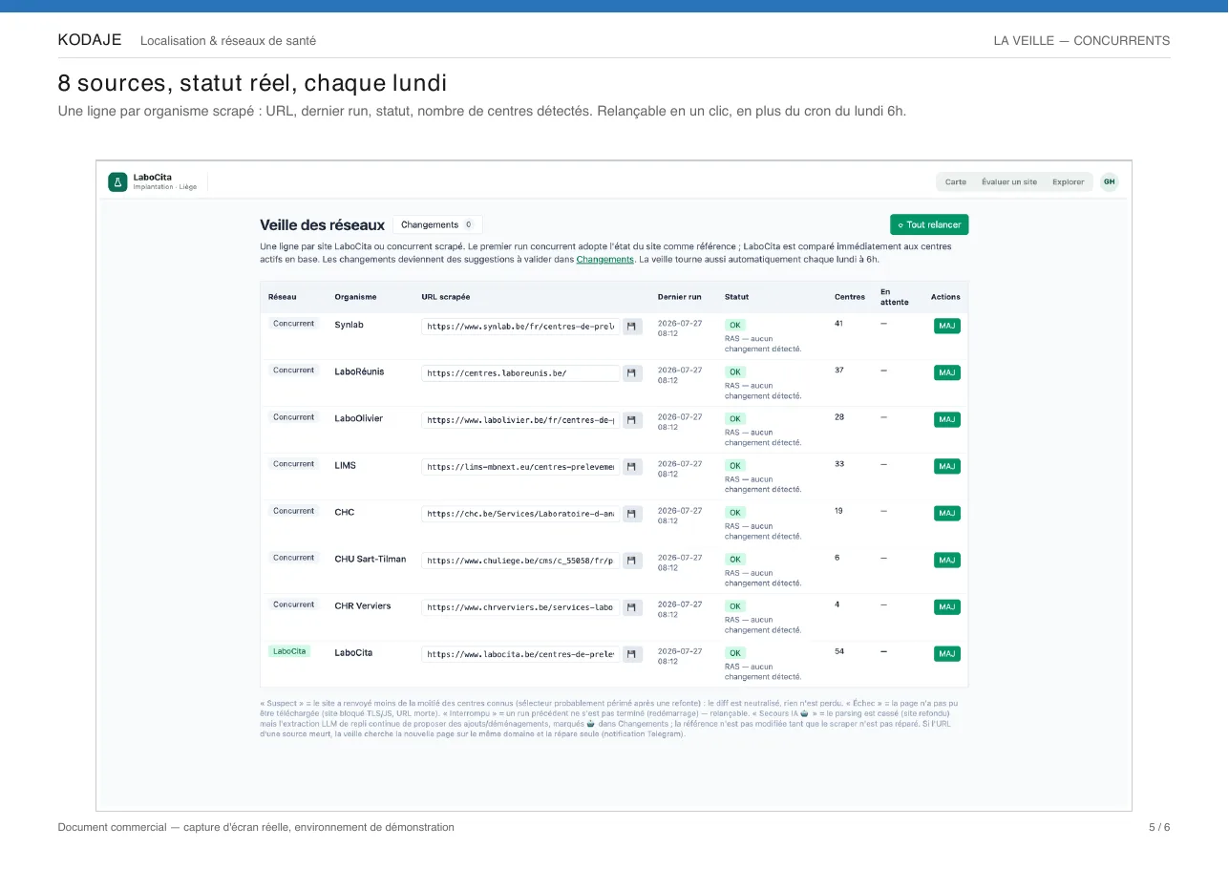The width and height of the screenshot is (1229, 869).
Task: Click the LIMS organism name
Action: (345, 465)
